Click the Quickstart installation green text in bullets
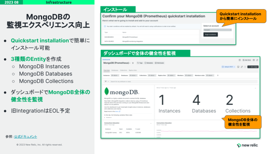275x154 pixels. [x=40, y=40]
